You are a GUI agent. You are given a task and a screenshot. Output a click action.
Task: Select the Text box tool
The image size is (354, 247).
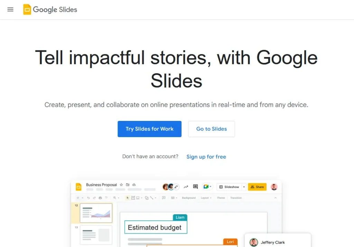coord(133,198)
